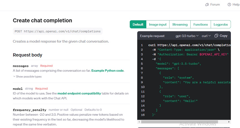The height and width of the screenshot is (128, 240).
Task: Switch to the Image input tab
Action: (x=158, y=24)
